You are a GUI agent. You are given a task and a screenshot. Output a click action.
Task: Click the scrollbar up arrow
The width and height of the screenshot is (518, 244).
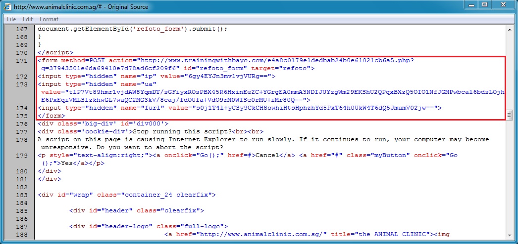click(x=509, y=29)
